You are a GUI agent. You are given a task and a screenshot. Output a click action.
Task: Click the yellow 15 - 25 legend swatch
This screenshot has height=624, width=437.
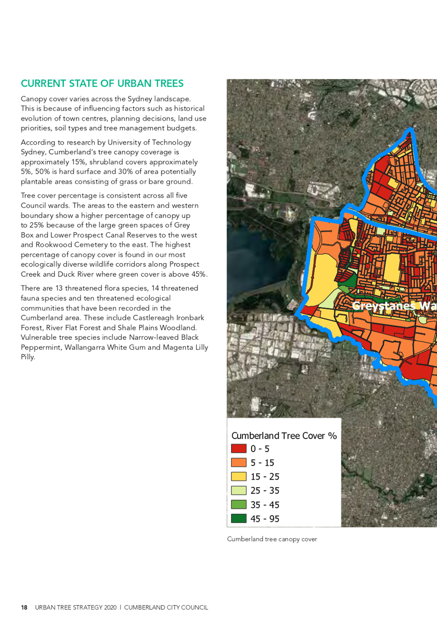238,476
